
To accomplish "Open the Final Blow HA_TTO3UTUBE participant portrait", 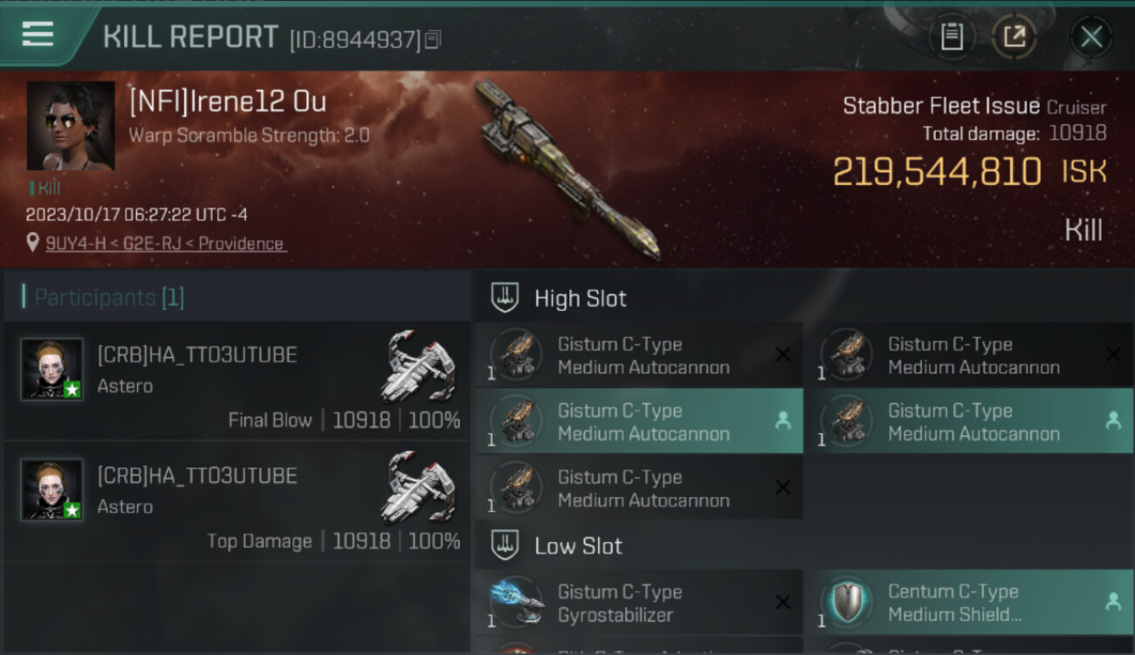I will click(x=52, y=369).
